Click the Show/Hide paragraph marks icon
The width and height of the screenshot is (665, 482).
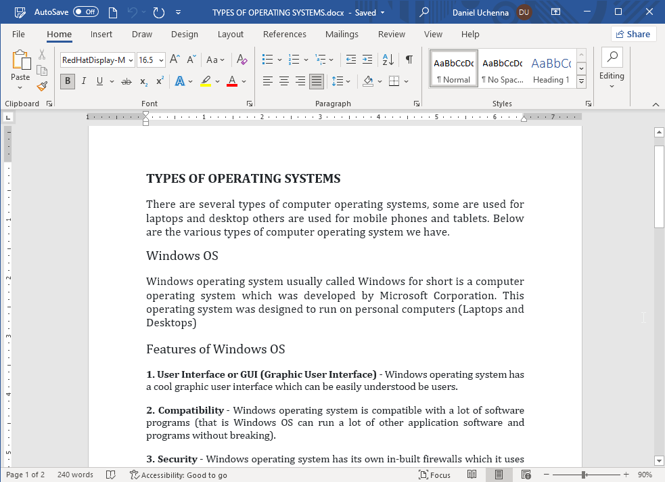pyautogui.click(x=409, y=60)
